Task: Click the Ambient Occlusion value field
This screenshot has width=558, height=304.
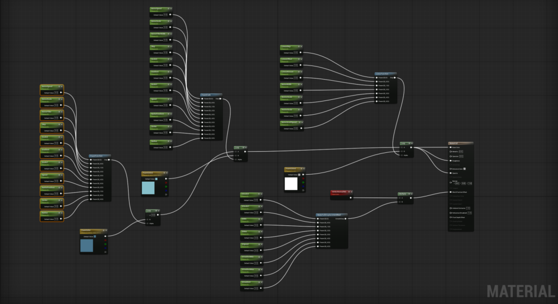Action: pos(469,208)
